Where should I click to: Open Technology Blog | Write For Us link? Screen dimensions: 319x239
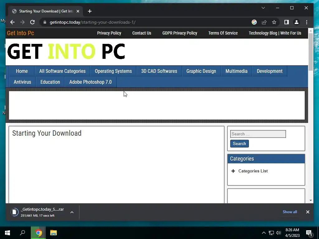[x=275, y=33]
